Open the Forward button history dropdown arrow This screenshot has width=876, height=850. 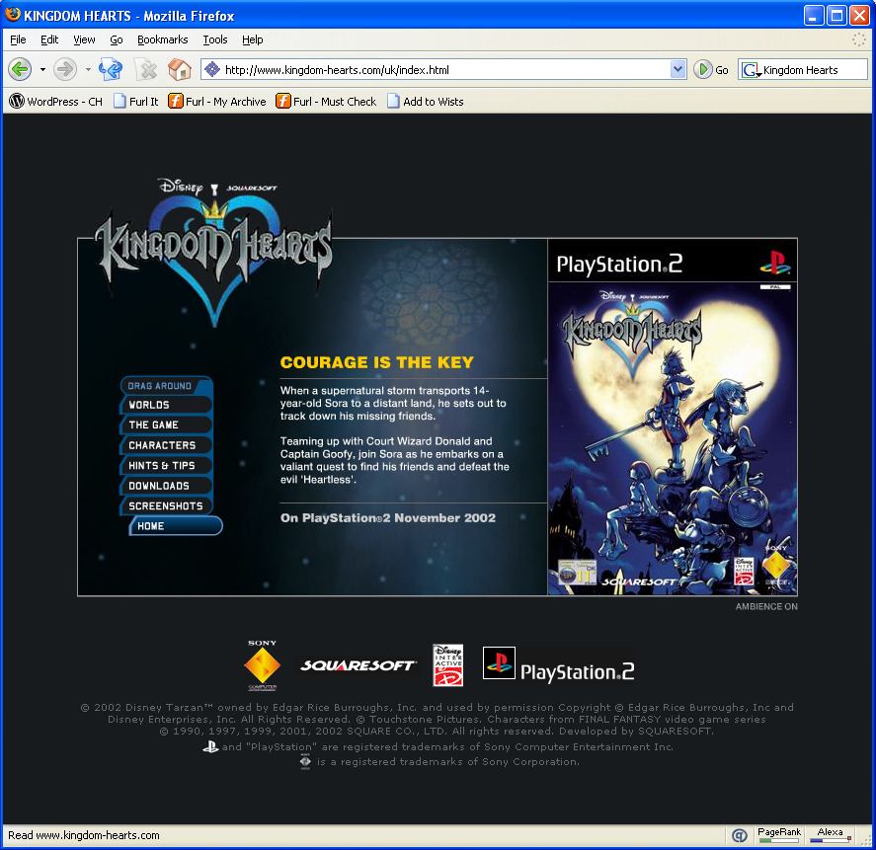[87, 70]
